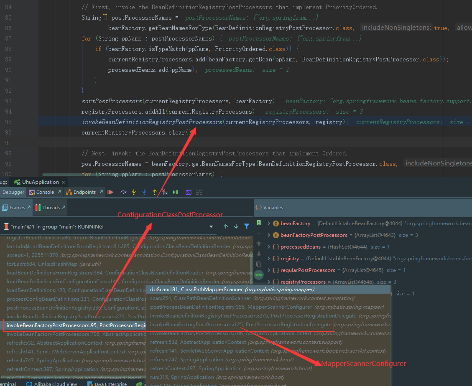This screenshot has height=386, width=472.
Task: Select frame doScan:181, ClassPathMapperScanner
Action: click(268, 289)
